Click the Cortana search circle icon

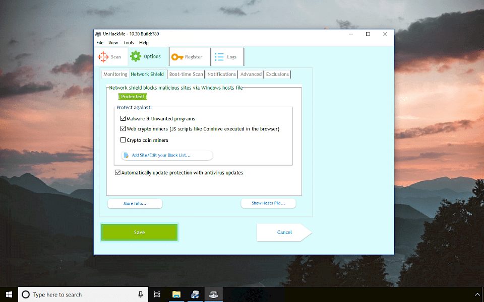pos(26,294)
